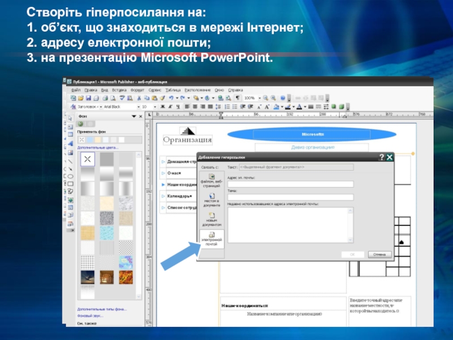
Task: Click the Increase font size icon
Action: click(x=267, y=107)
